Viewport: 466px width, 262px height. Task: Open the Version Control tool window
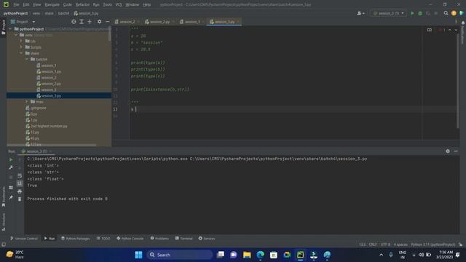point(24,238)
